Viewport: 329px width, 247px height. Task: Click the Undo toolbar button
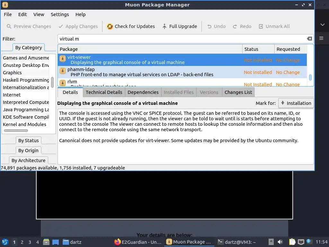pos(216,26)
